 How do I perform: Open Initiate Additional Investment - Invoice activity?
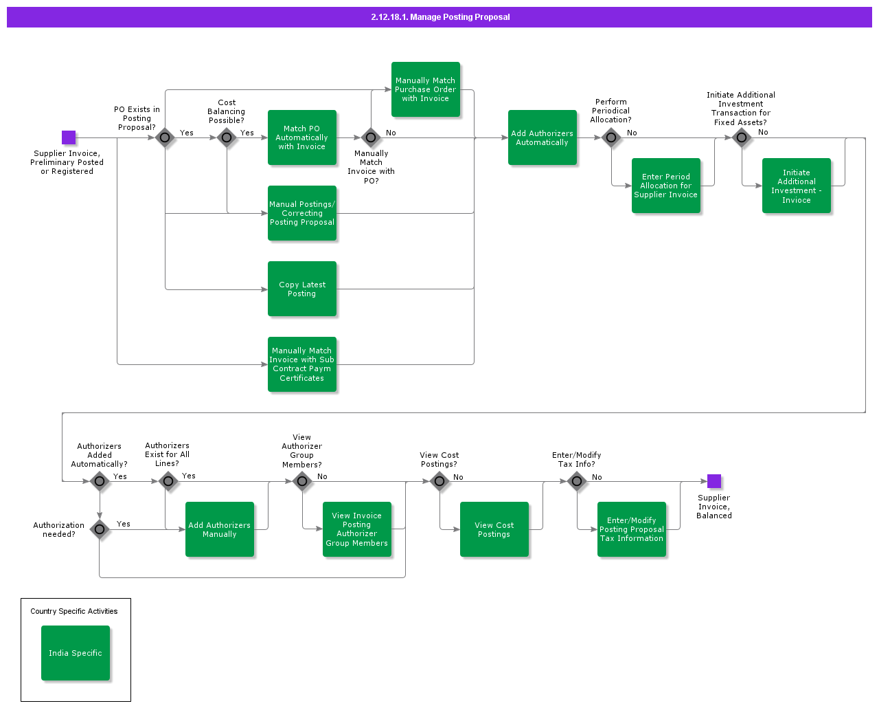[x=797, y=186]
